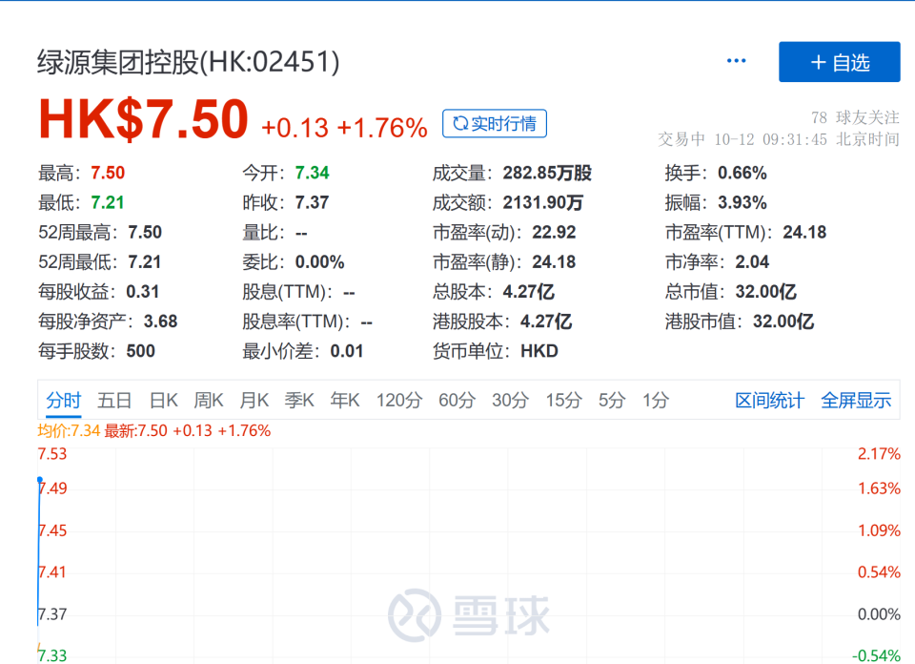Click the -0.54% percent axis label
Viewport: 915px width, 664px height.
(x=876, y=655)
